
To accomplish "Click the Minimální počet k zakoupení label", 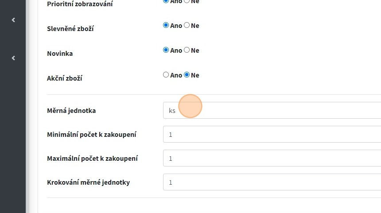I will pyautogui.click(x=92, y=135).
